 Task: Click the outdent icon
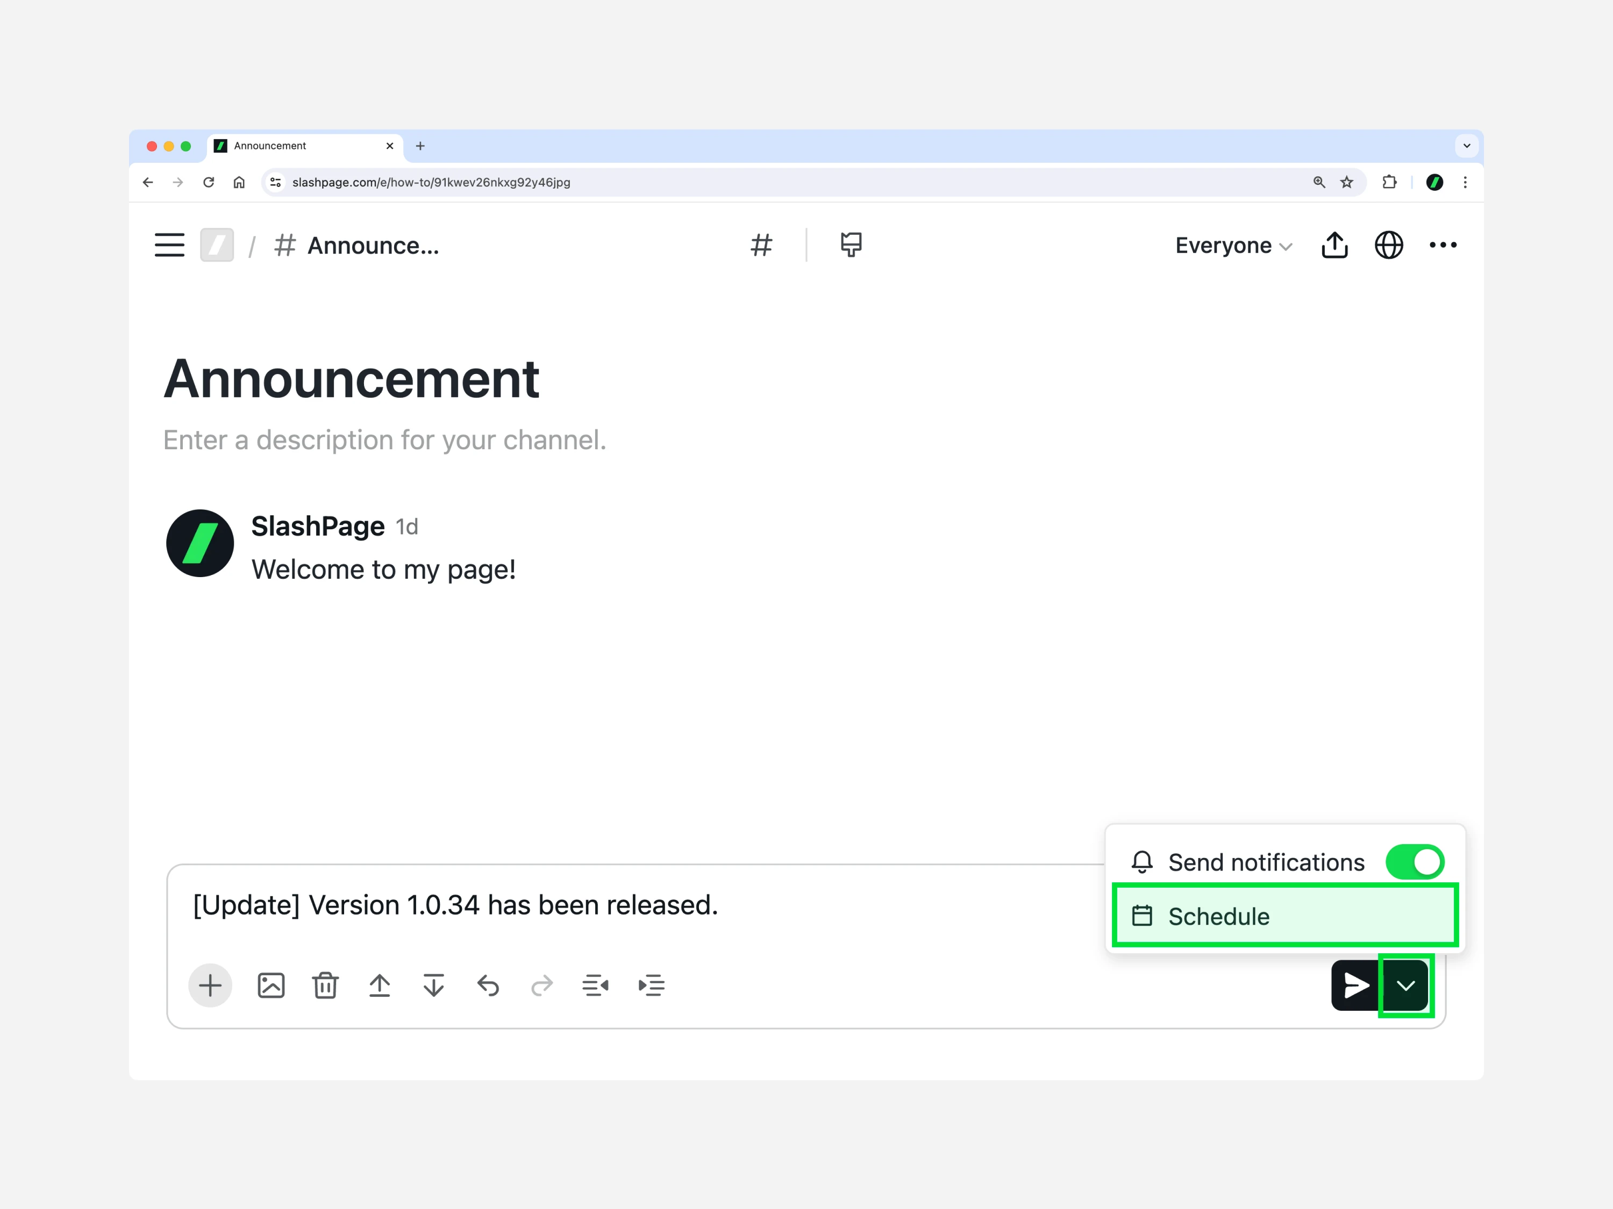click(596, 985)
